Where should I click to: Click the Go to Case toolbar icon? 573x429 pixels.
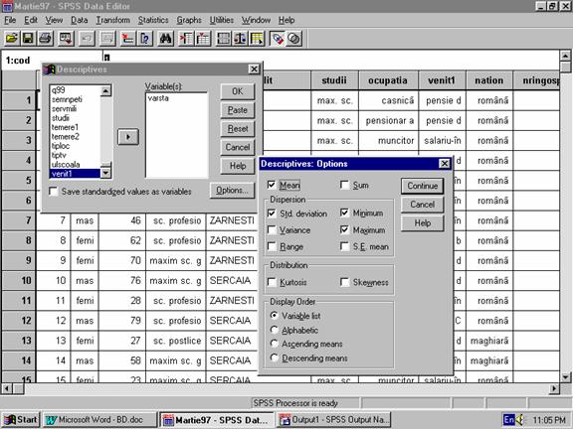tap(127, 39)
